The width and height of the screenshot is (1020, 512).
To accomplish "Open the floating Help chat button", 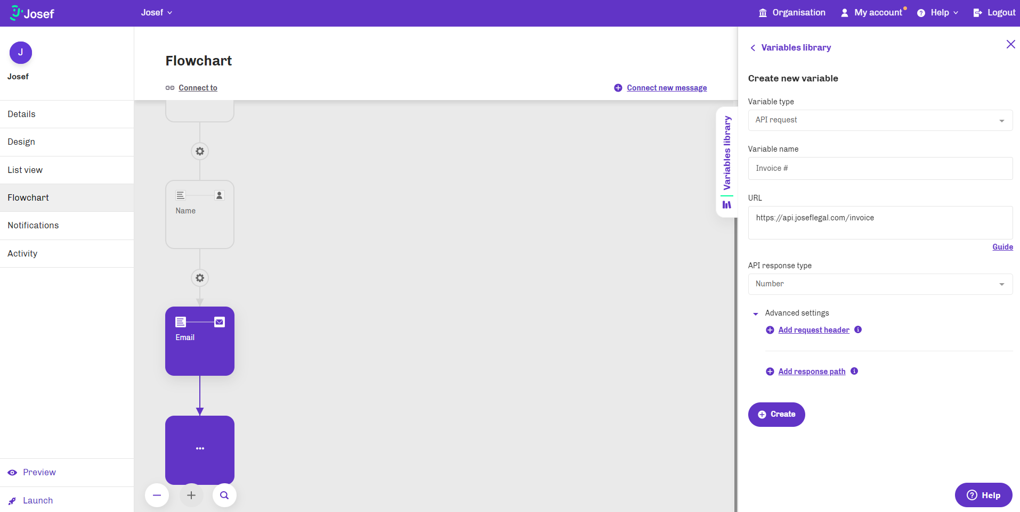I will (x=984, y=495).
